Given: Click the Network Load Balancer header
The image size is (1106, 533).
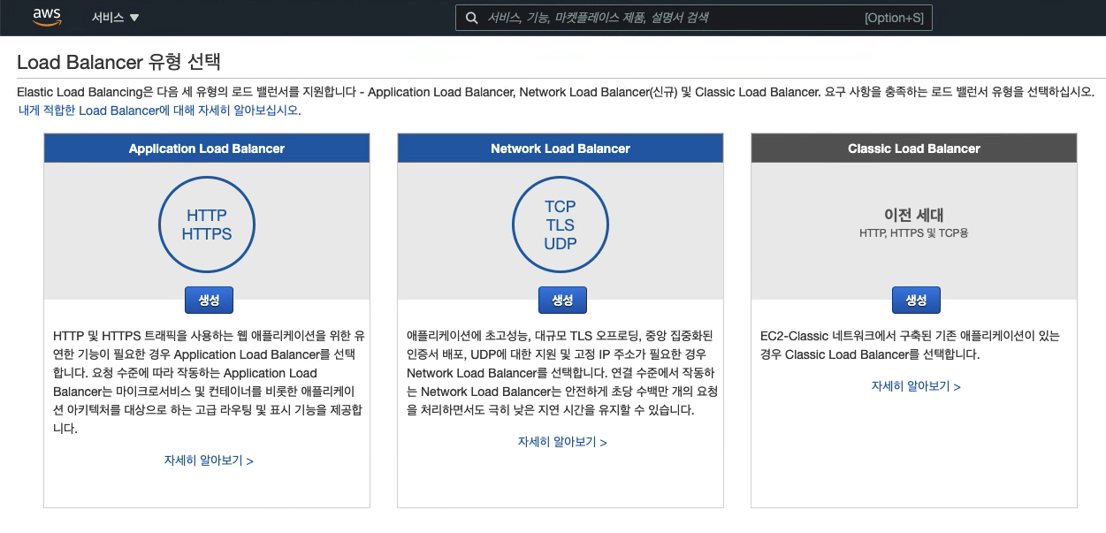Looking at the screenshot, I should pos(561,148).
